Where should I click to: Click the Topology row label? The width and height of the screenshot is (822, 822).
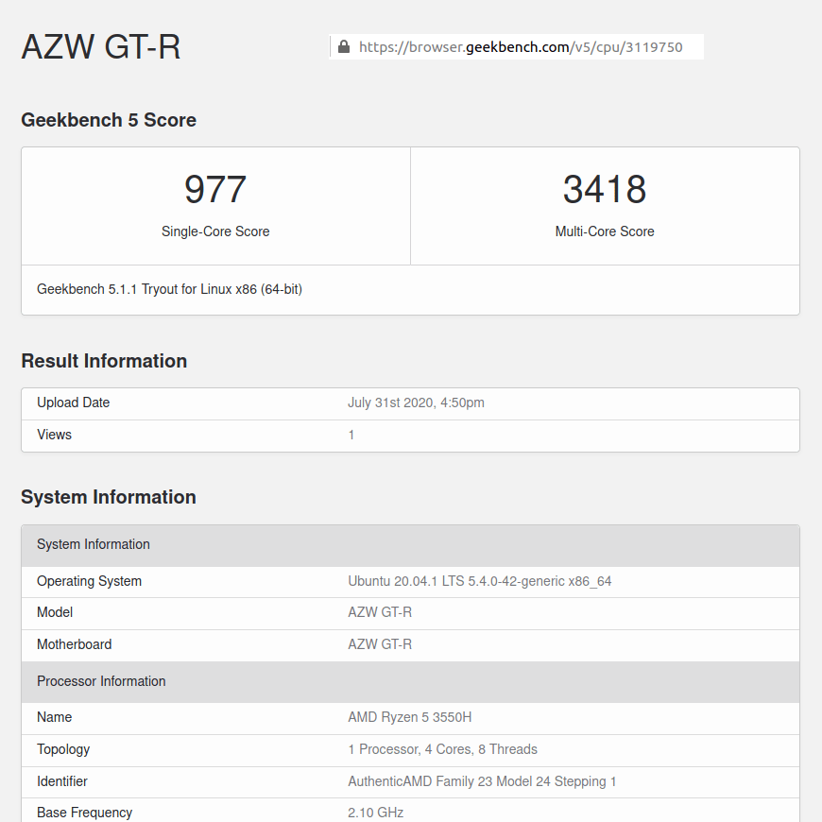pyautogui.click(x=63, y=749)
